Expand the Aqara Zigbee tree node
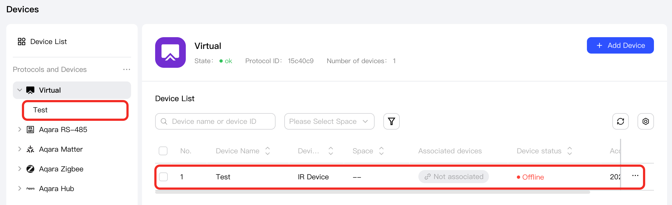This screenshot has height=205, width=672. (20, 169)
